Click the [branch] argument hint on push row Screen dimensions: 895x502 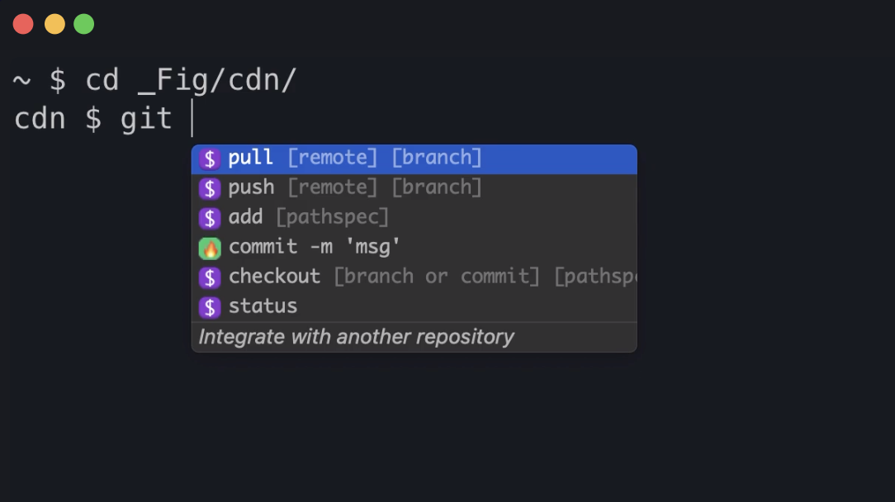[437, 188]
